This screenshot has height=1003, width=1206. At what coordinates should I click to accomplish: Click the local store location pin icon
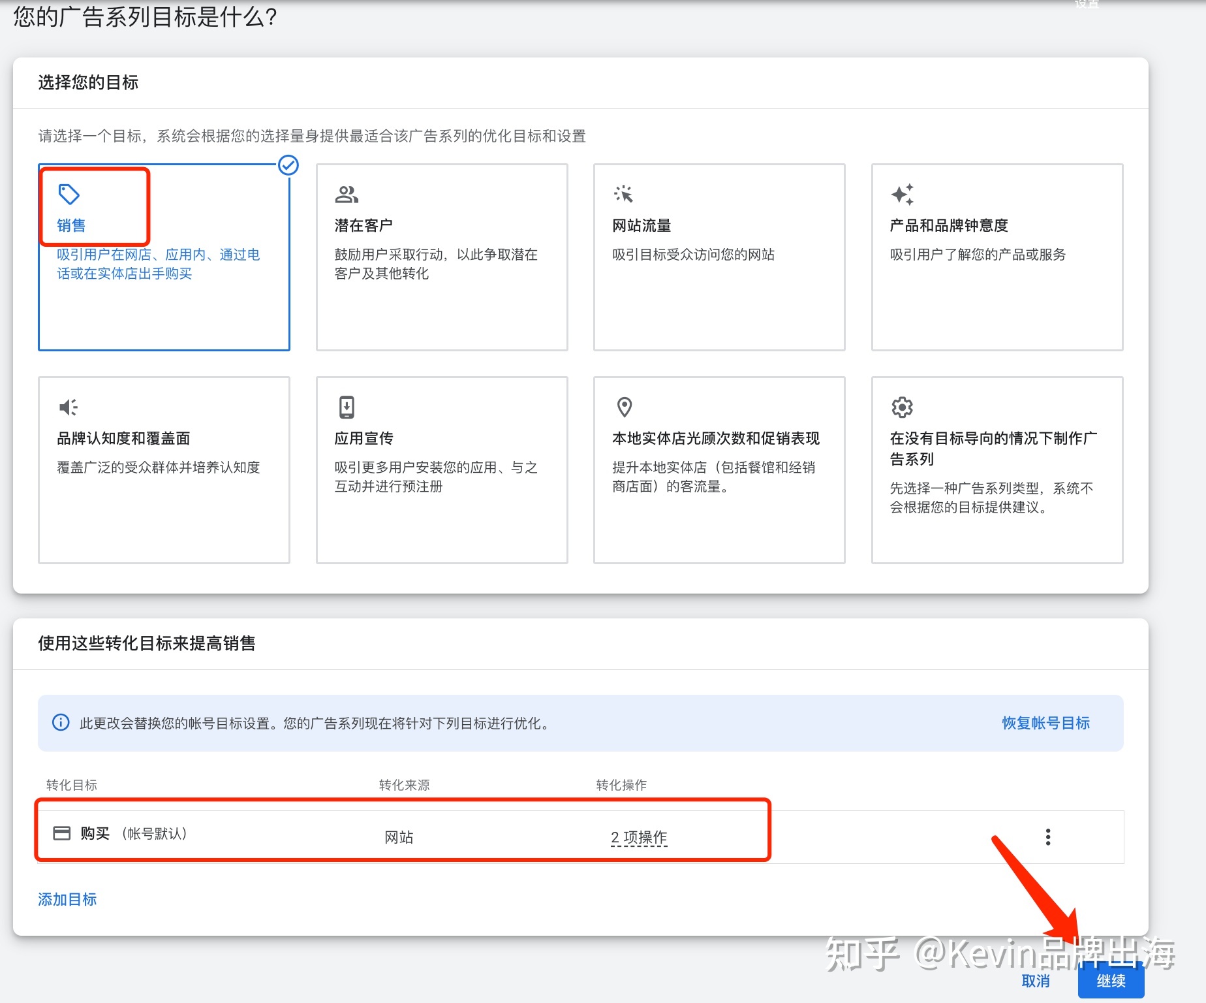(625, 407)
